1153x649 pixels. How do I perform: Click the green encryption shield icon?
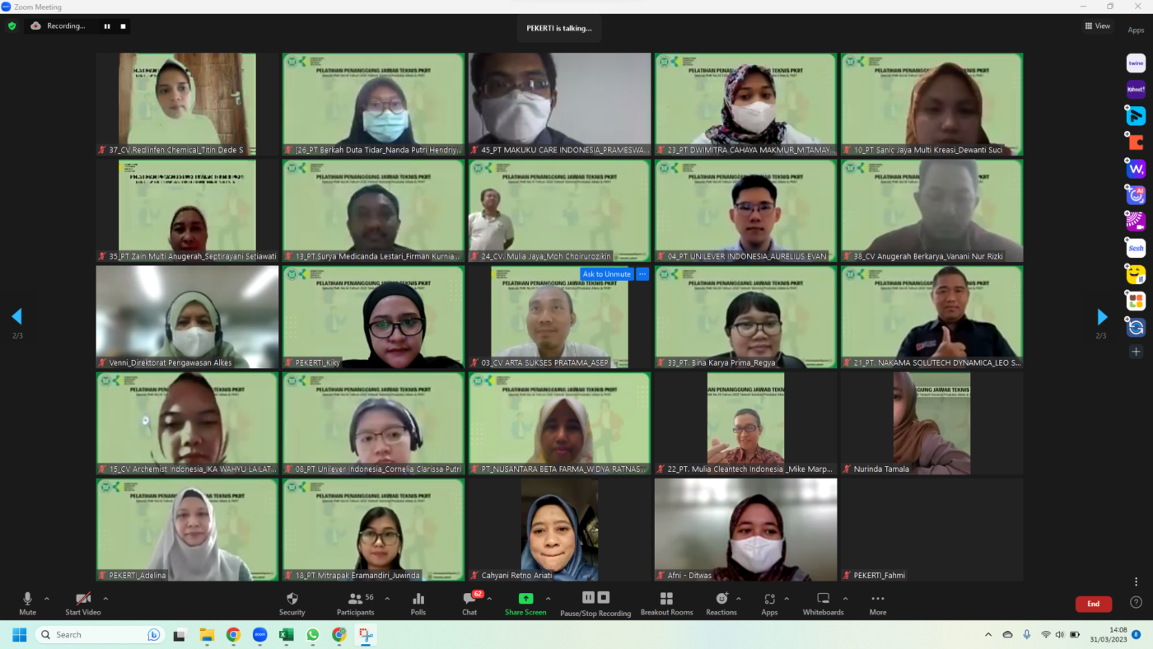[12, 26]
